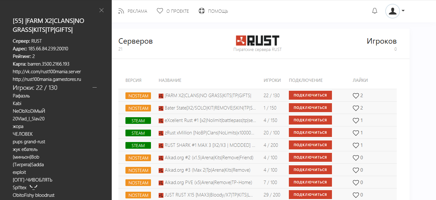Like the zRust xMillion server
436x200 pixels.
click(356, 133)
